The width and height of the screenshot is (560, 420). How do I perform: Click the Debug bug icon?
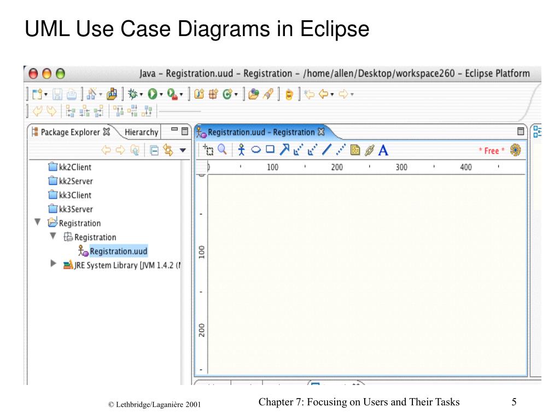click(132, 94)
